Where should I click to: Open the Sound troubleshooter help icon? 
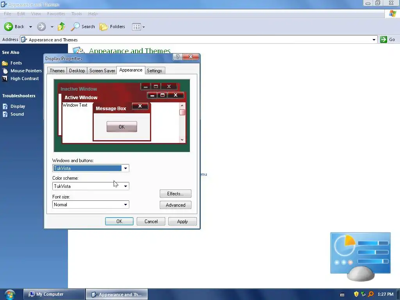5,114
